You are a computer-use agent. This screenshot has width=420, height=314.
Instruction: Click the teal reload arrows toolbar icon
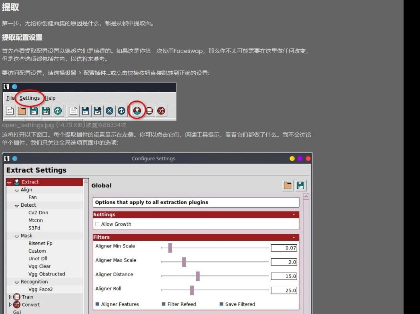pos(58,111)
